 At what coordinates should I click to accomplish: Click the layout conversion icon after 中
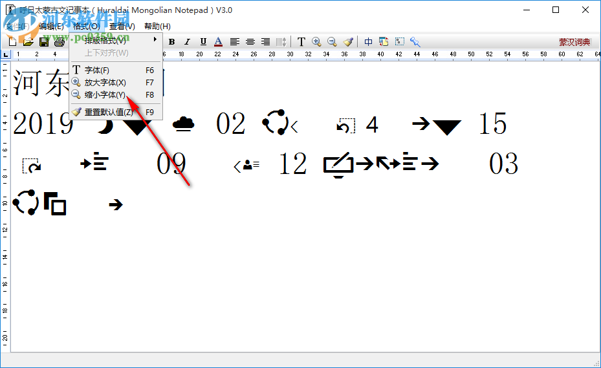[384, 42]
